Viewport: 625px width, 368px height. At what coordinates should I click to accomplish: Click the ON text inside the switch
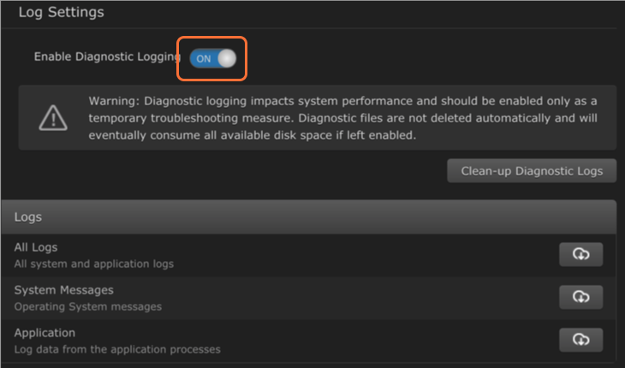click(x=204, y=58)
